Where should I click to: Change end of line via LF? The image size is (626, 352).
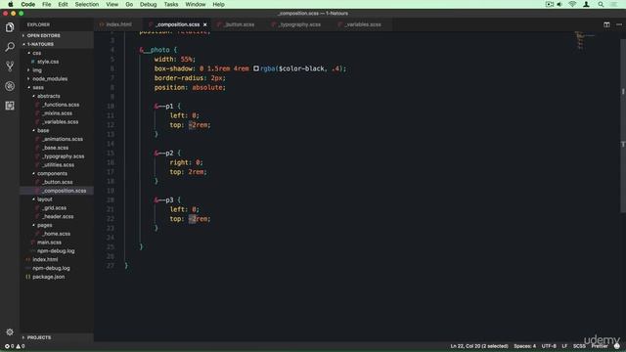[x=564, y=346]
